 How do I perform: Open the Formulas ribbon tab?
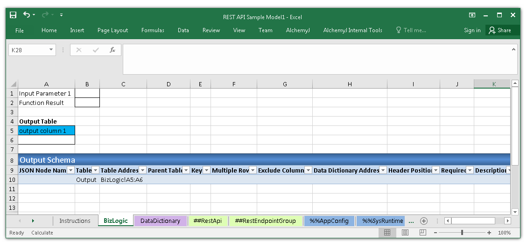(x=153, y=30)
